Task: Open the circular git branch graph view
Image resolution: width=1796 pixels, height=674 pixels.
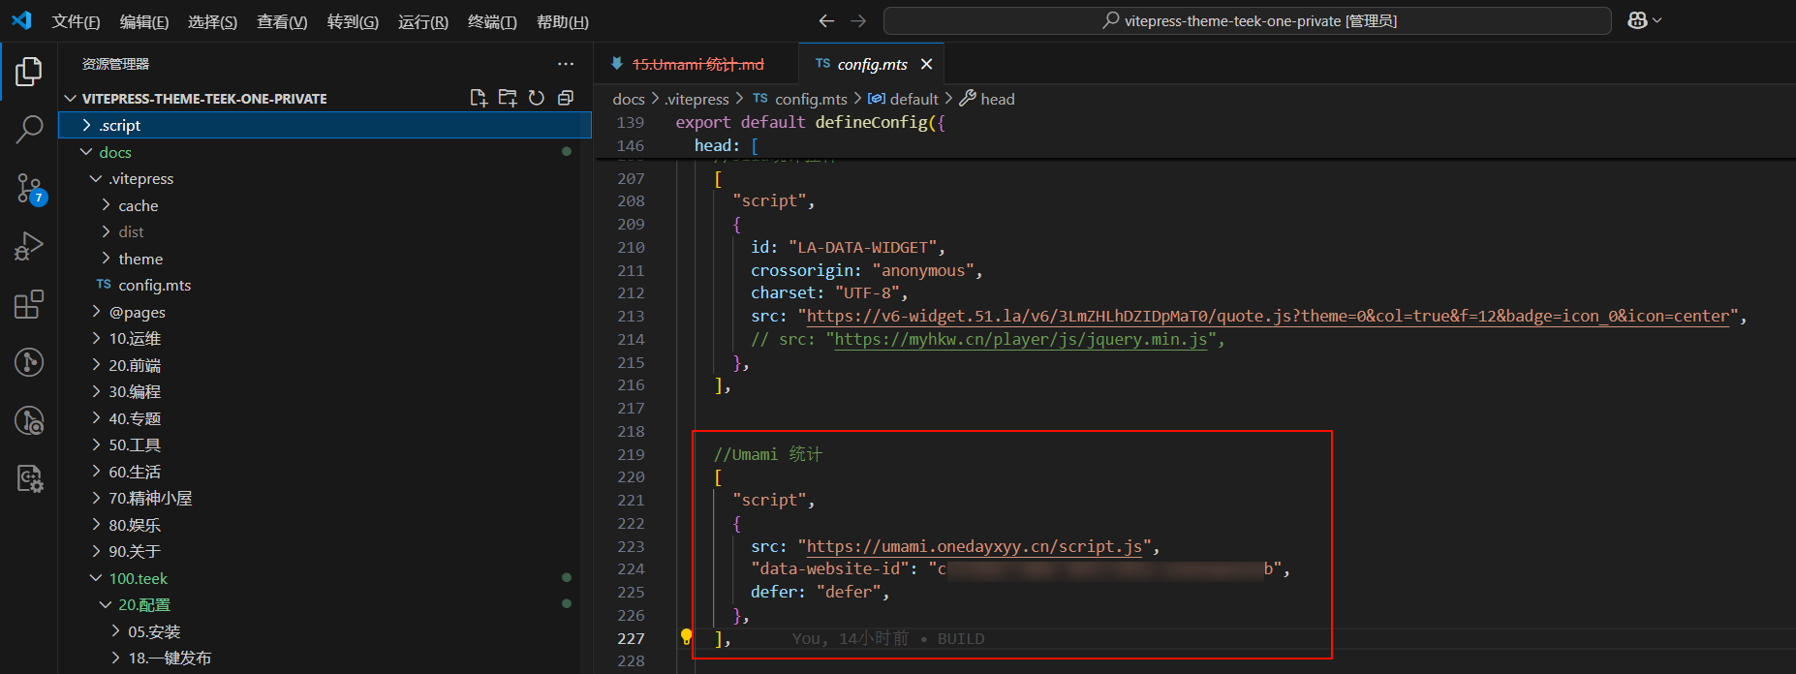Action: (29, 362)
